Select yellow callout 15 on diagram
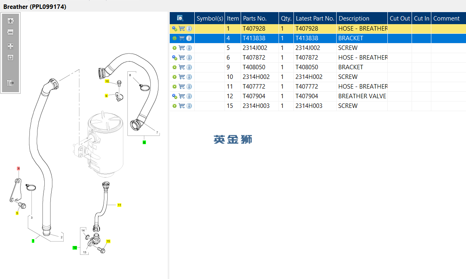Viewport: 466px width, 279px height. tap(108, 241)
